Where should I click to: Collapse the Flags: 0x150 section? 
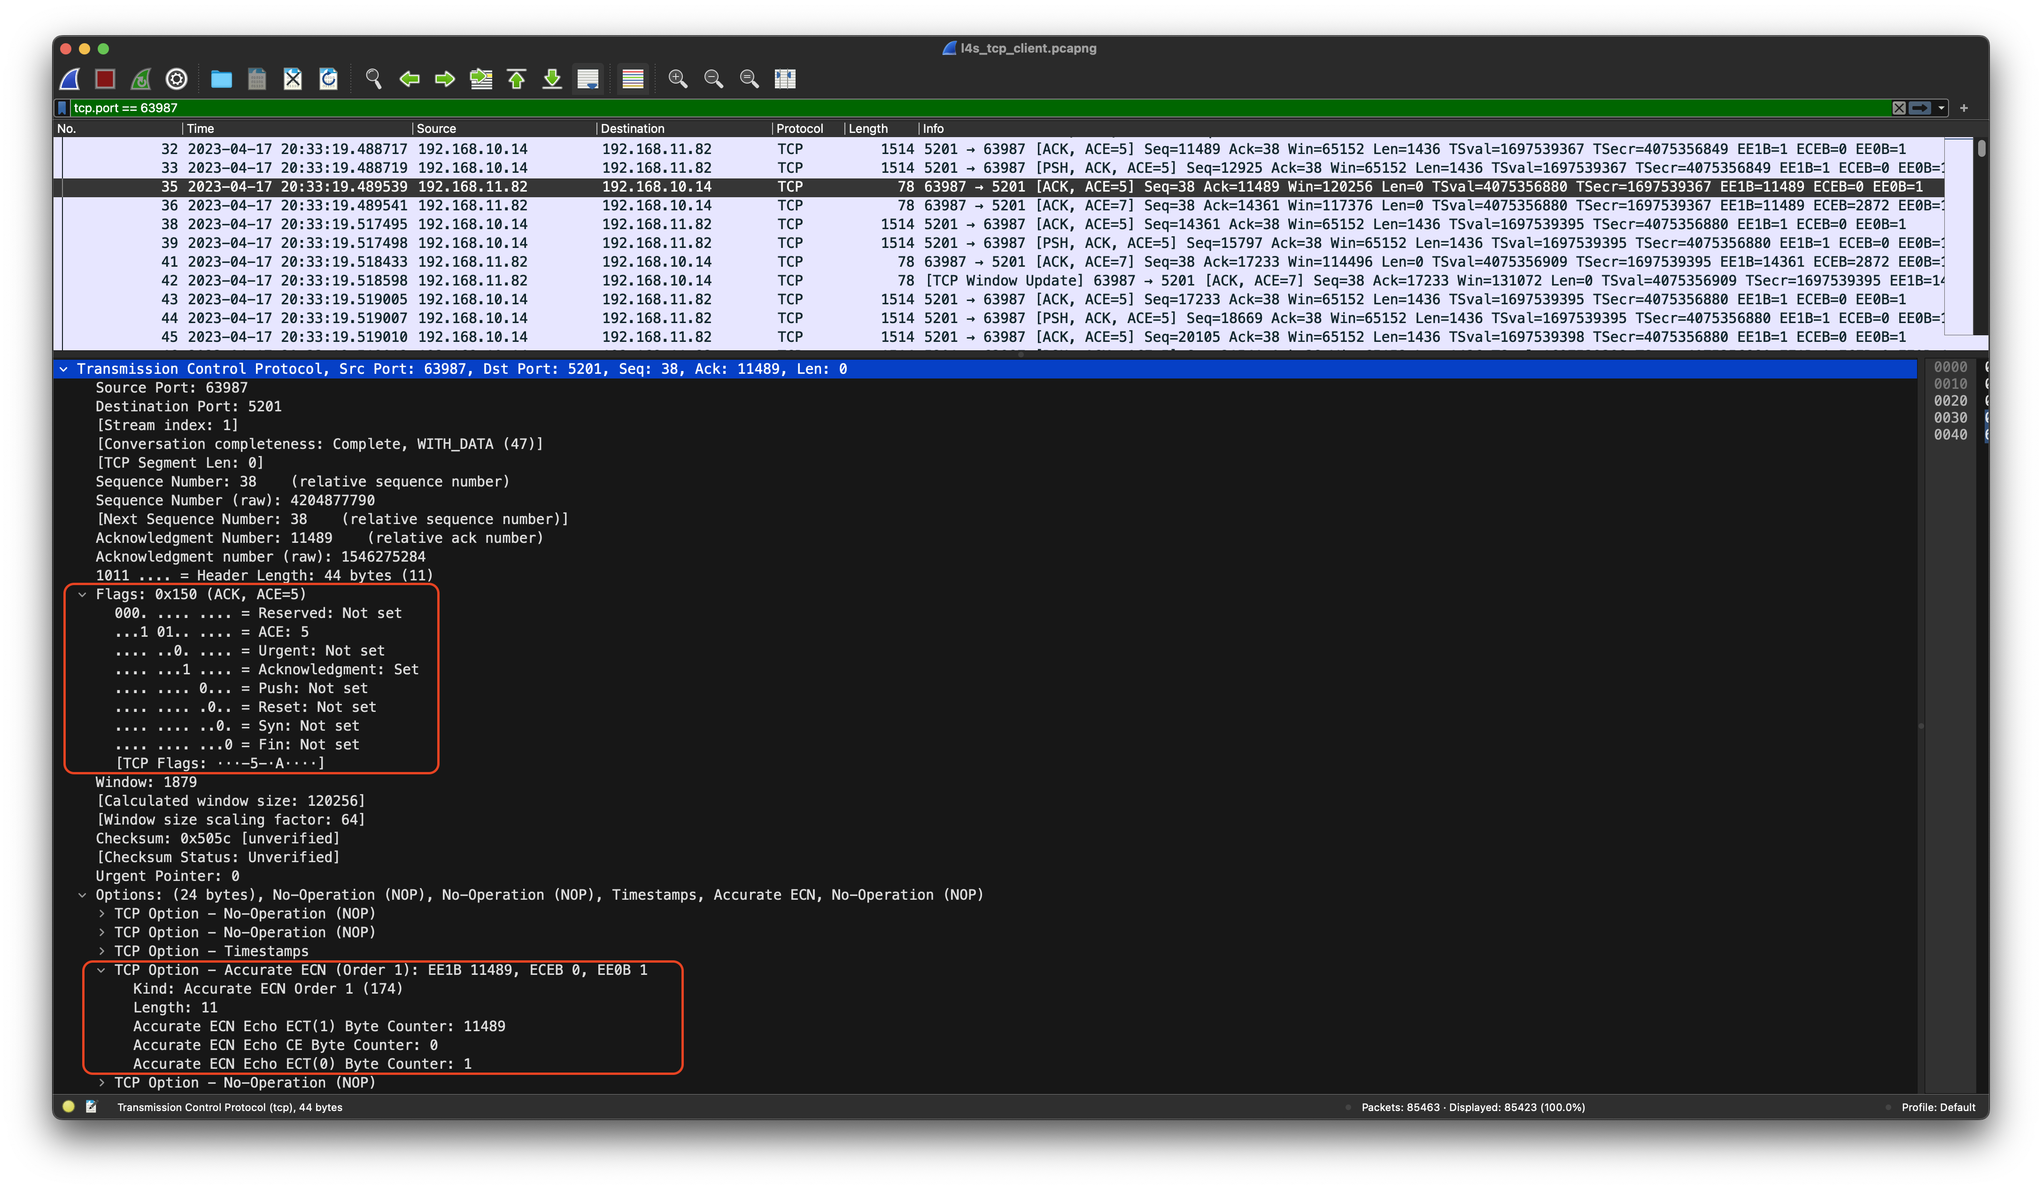click(83, 593)
